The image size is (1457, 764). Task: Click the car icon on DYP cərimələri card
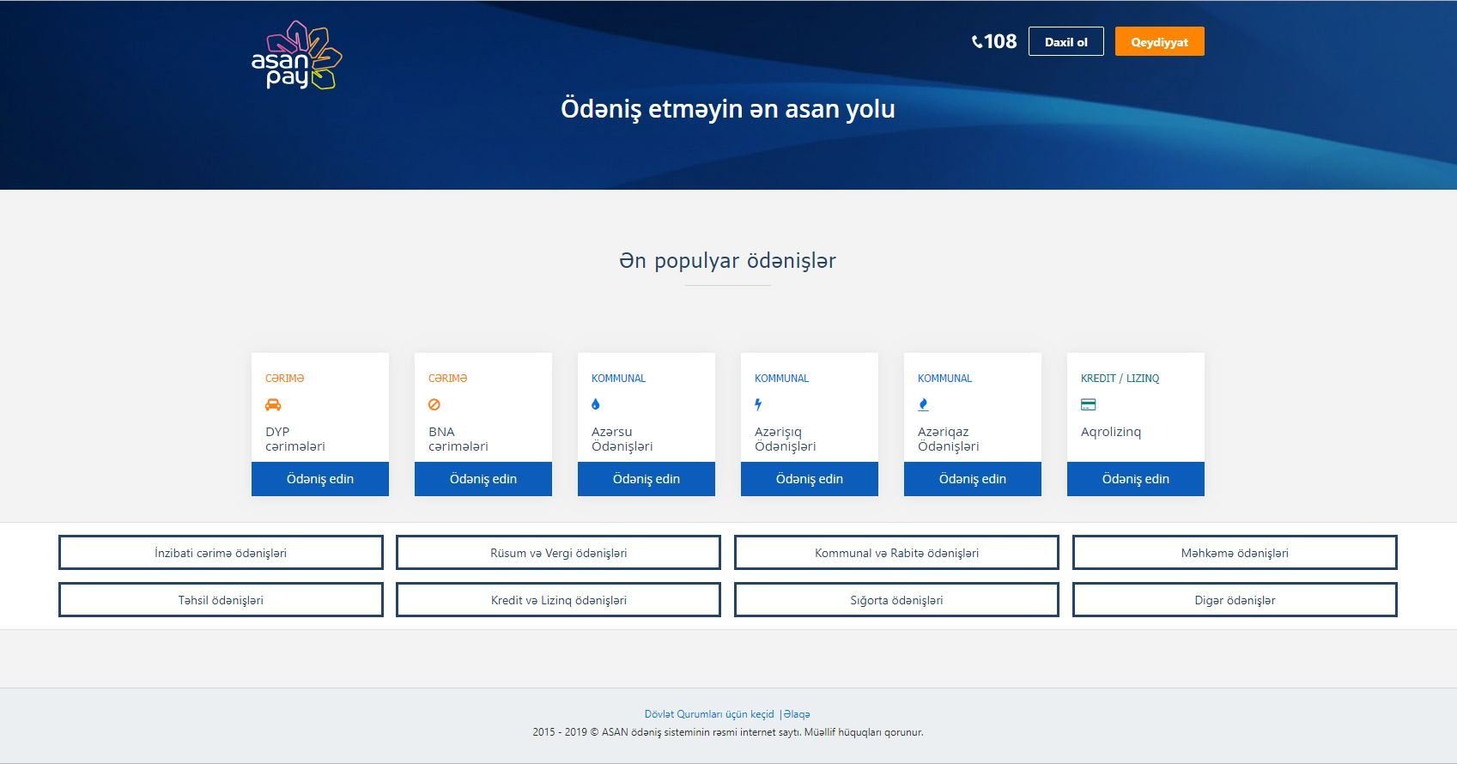(273, 404)
